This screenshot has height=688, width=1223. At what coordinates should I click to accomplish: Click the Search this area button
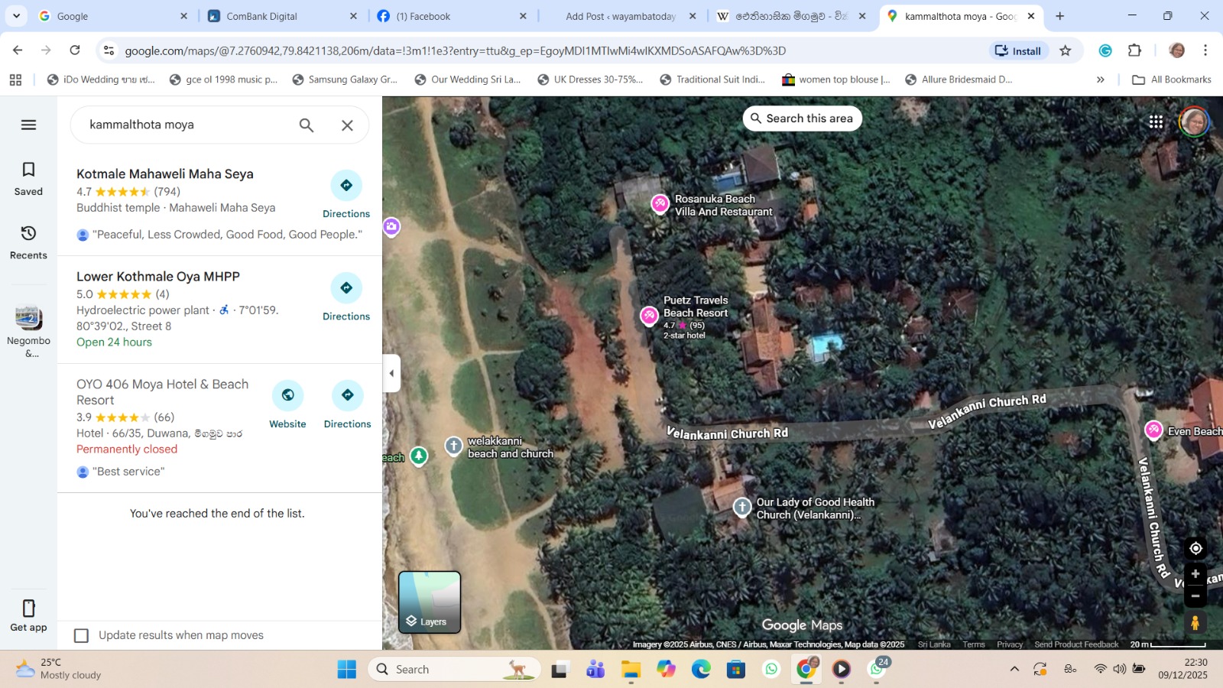coord(802,118)
